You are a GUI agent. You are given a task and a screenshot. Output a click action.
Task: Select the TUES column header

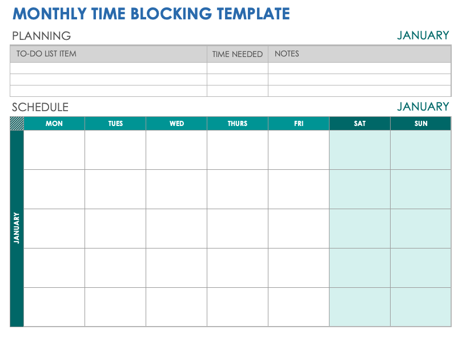115,124
